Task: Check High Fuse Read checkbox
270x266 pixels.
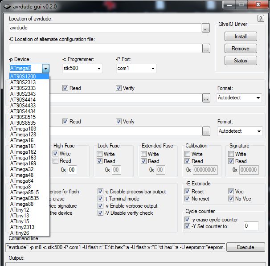Action: [55, 161]
